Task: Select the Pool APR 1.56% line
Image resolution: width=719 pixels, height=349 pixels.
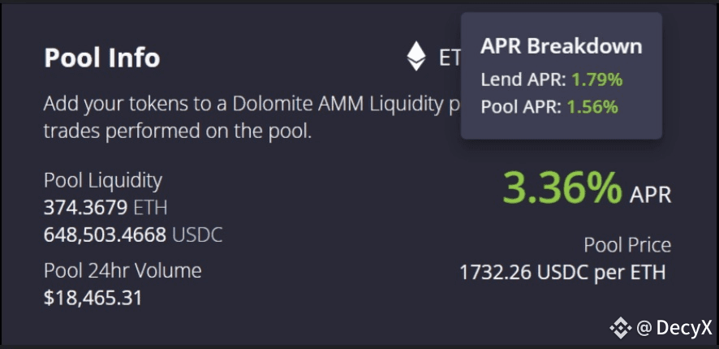Action: (549, 107)
